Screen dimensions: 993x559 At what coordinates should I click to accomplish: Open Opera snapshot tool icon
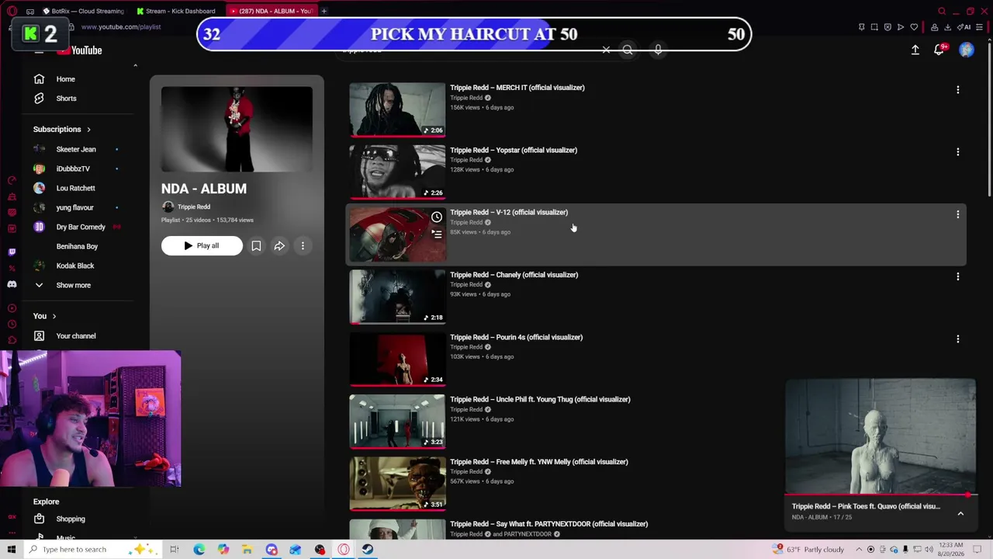[x=874, y=27]
